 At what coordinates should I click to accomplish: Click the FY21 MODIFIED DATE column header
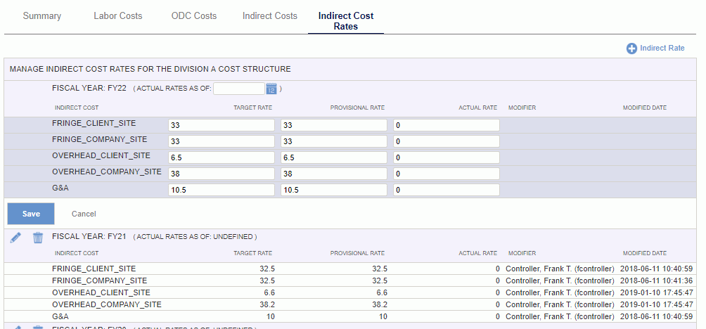click(x=645, y=253)
